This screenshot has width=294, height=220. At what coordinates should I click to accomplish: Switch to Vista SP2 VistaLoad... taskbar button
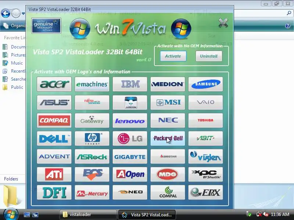click(147, 214)
